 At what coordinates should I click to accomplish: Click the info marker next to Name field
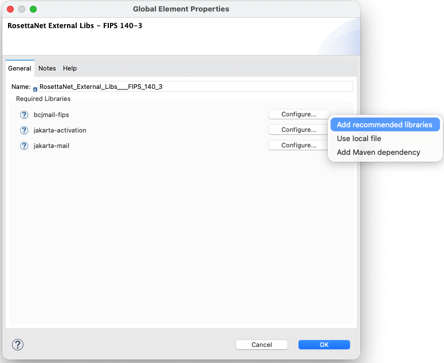point(35,89)
